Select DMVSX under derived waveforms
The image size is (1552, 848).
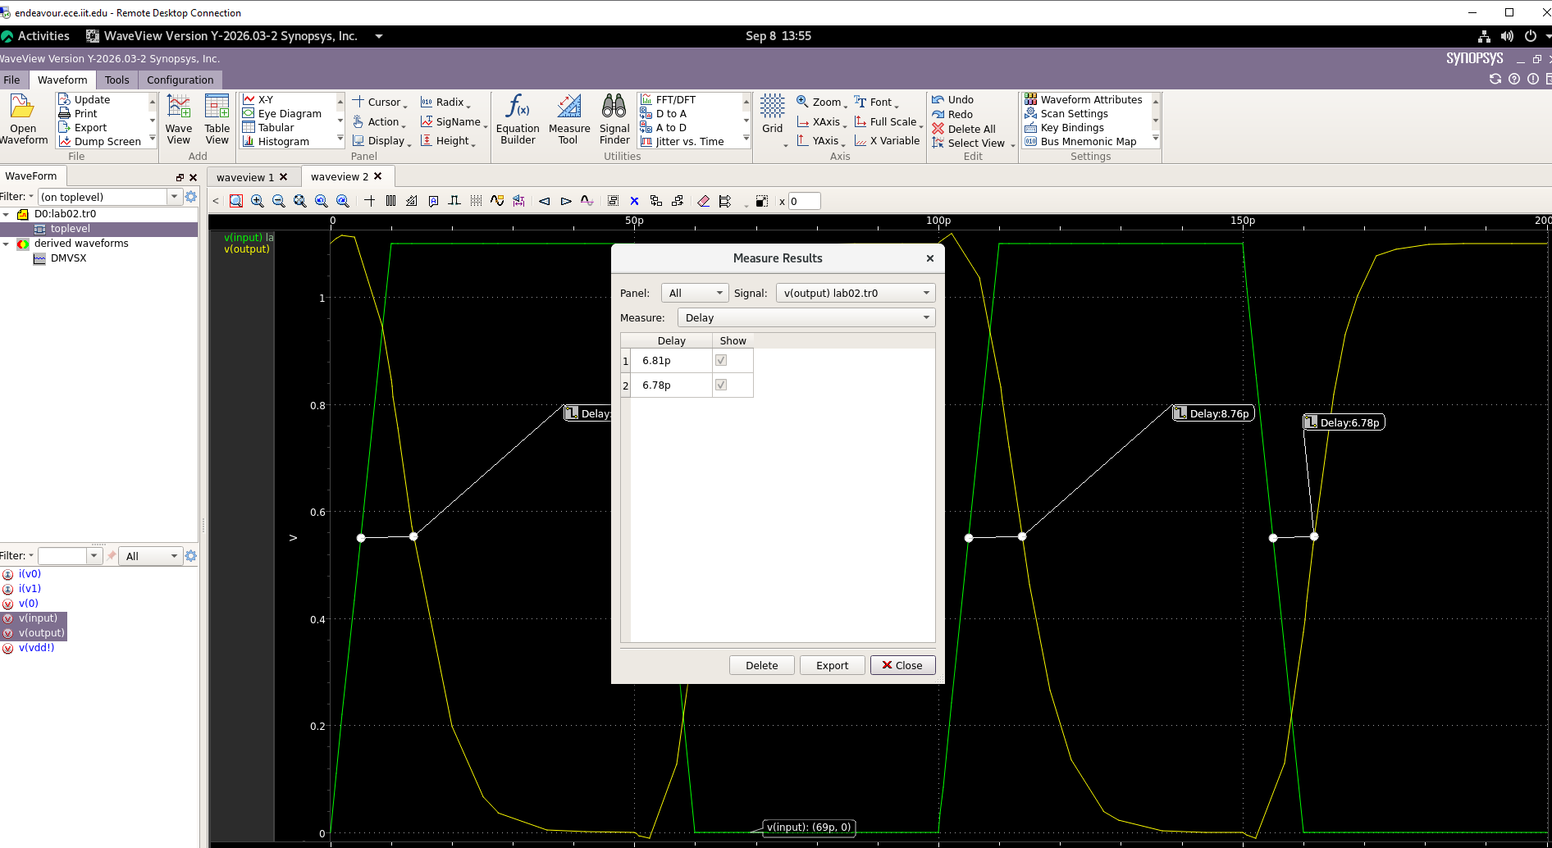pyautogui.click(x=68, y=258)
